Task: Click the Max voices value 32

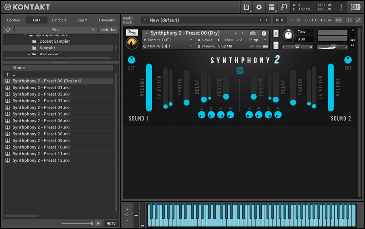Action: 239,40
